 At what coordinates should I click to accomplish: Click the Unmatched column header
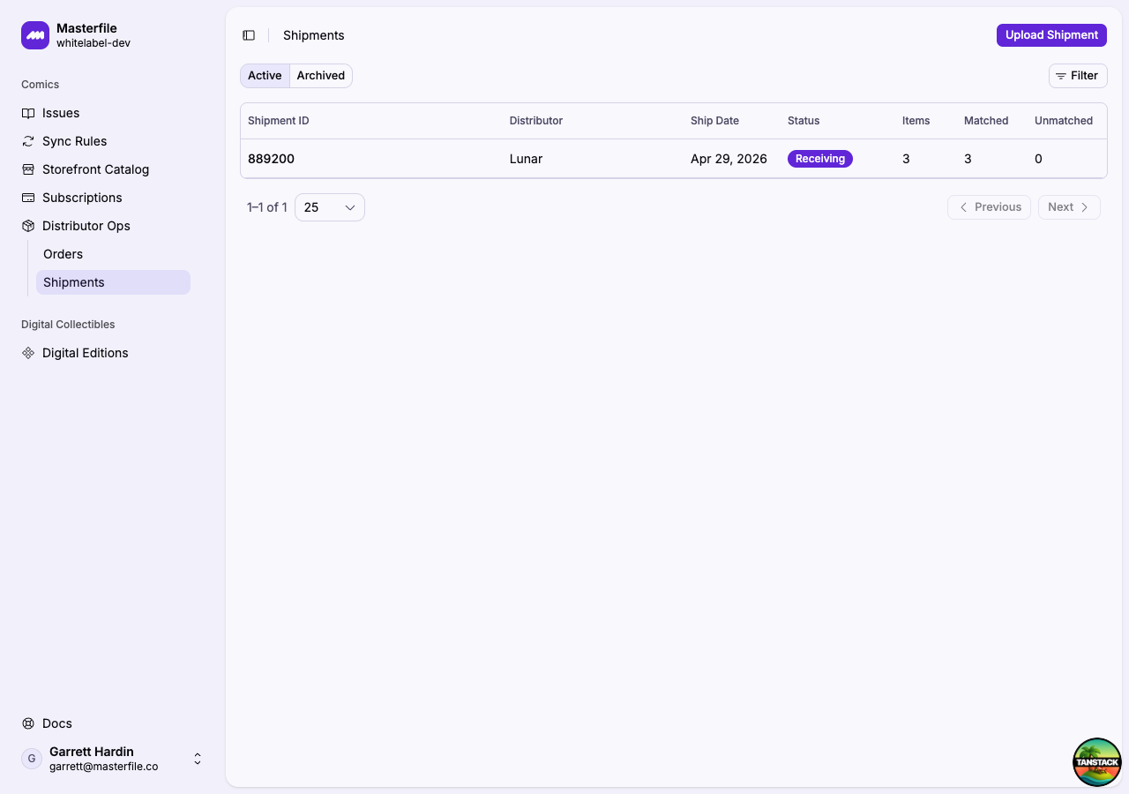point(1064,121)
